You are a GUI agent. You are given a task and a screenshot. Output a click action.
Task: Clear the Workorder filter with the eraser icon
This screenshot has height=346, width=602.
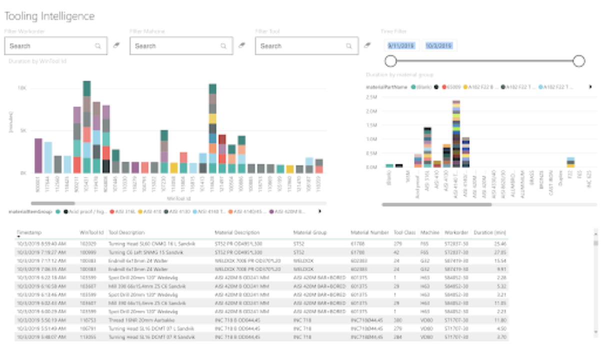click(116, 45)
